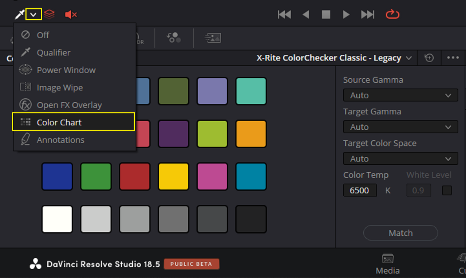
Task: Stop playback with square button
Action: coord(326,15)
